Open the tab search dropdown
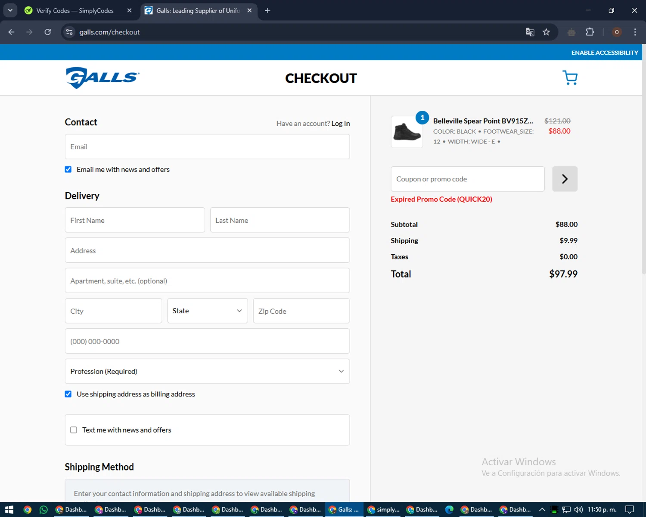The height and width of the screenshot is (517, 646). (x=10, y=10)
